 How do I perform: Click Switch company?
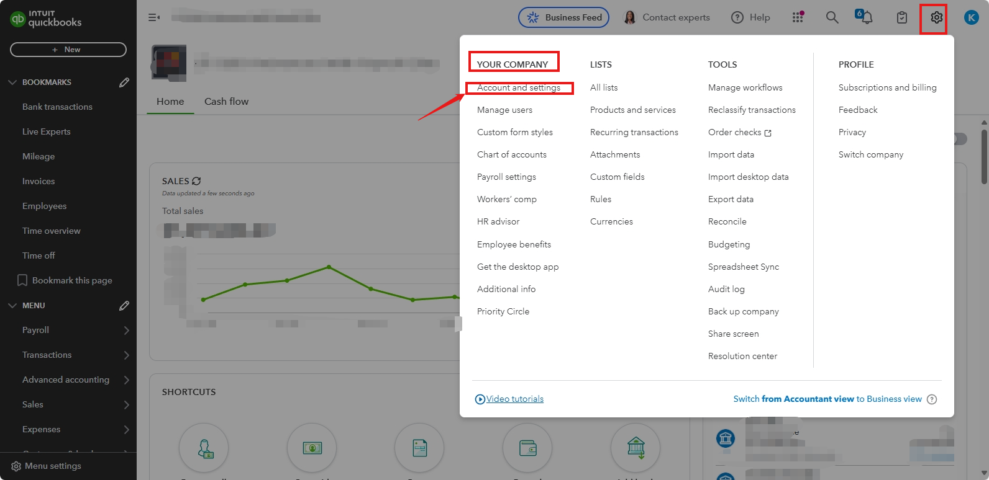[871, 155]
